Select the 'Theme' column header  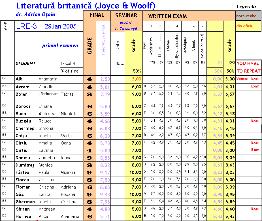click(168, 46)
